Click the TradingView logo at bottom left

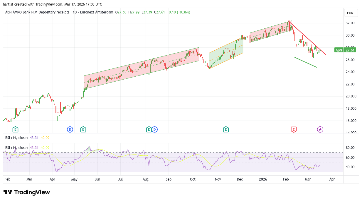[x=27, y=192]
